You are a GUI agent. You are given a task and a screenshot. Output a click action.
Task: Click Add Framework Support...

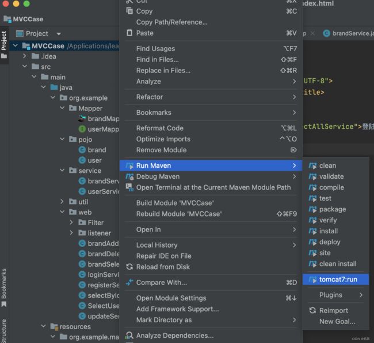coord(211,309)
